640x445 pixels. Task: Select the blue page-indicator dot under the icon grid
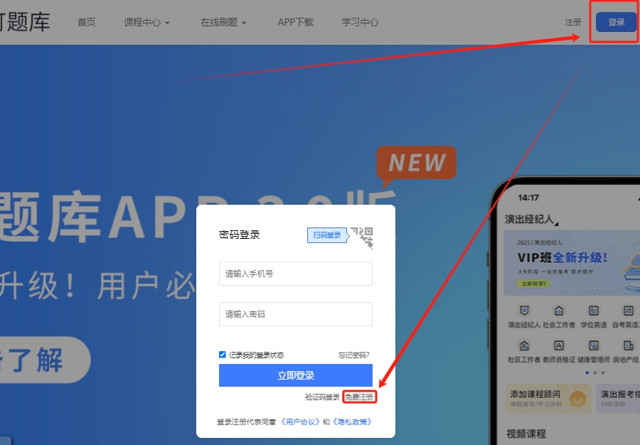[587, 372]
